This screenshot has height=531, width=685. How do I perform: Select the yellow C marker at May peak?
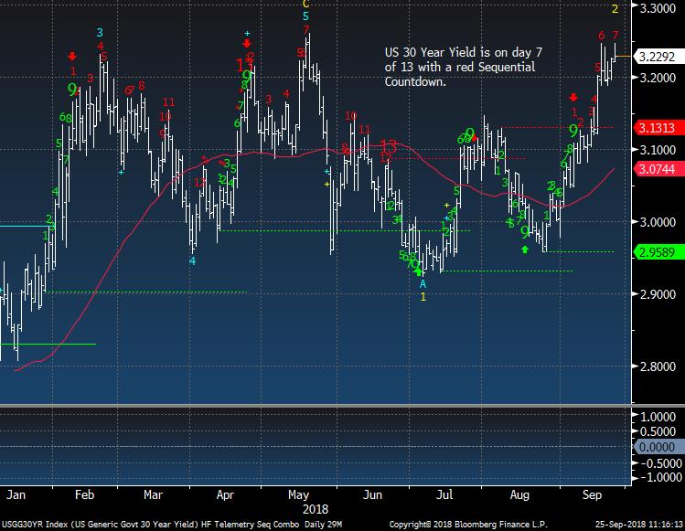[x=306, y=5]
